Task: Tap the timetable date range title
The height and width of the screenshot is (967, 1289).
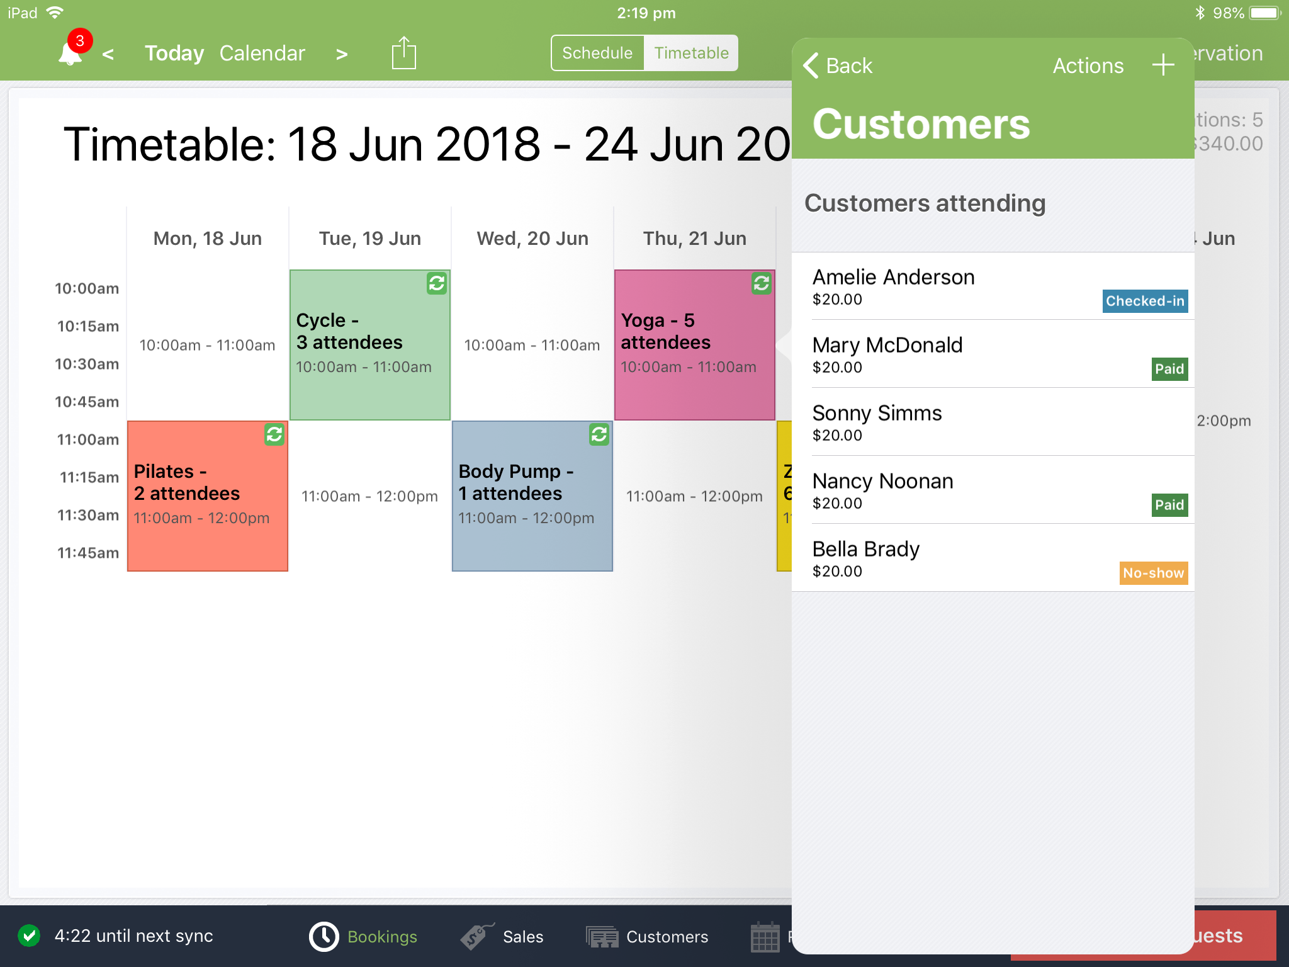Action: point(427,144)
